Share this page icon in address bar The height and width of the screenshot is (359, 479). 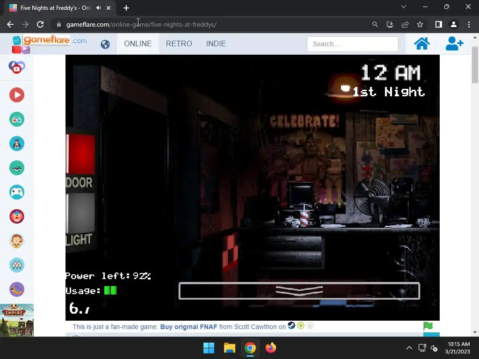[405, 24]
